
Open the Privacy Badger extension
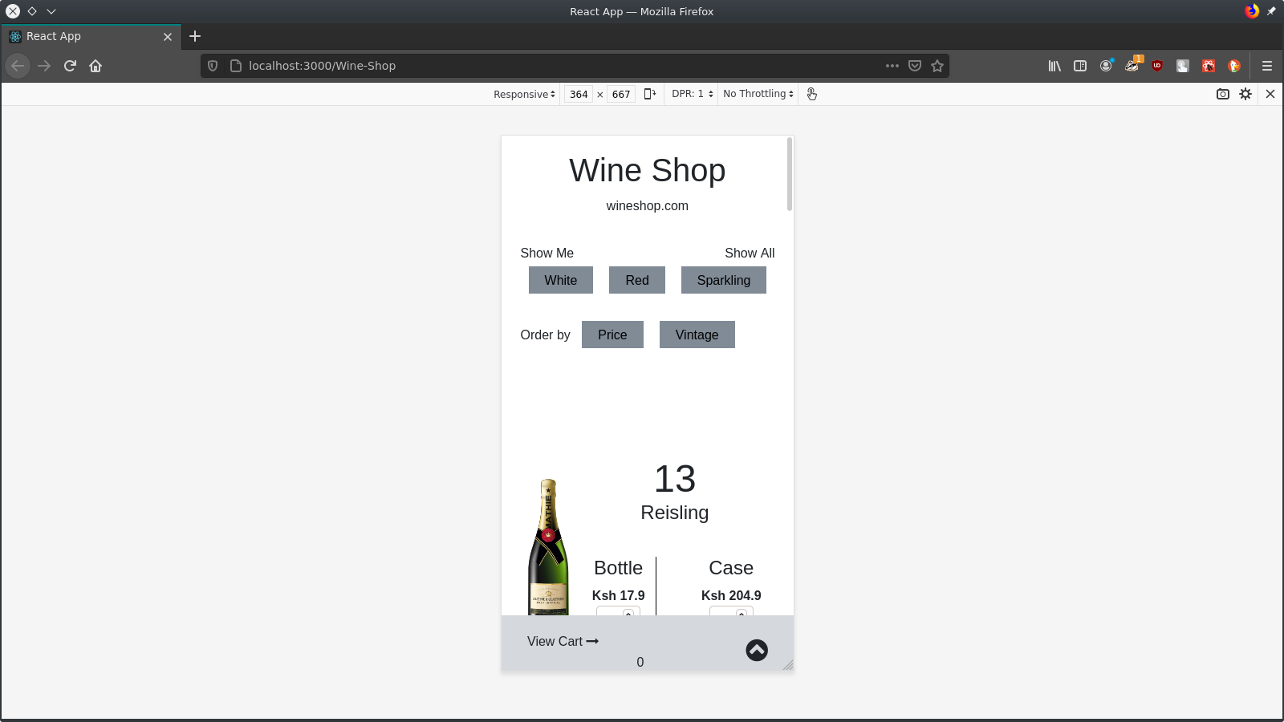1132,66
